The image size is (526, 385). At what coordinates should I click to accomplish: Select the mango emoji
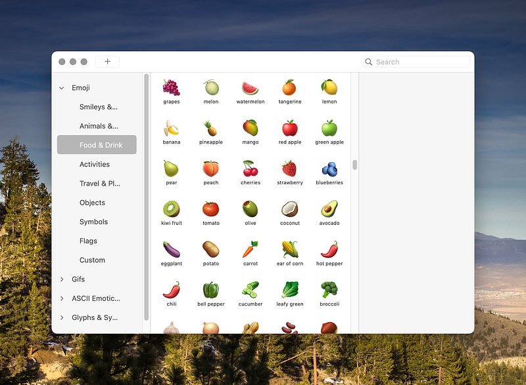[251, 128]
